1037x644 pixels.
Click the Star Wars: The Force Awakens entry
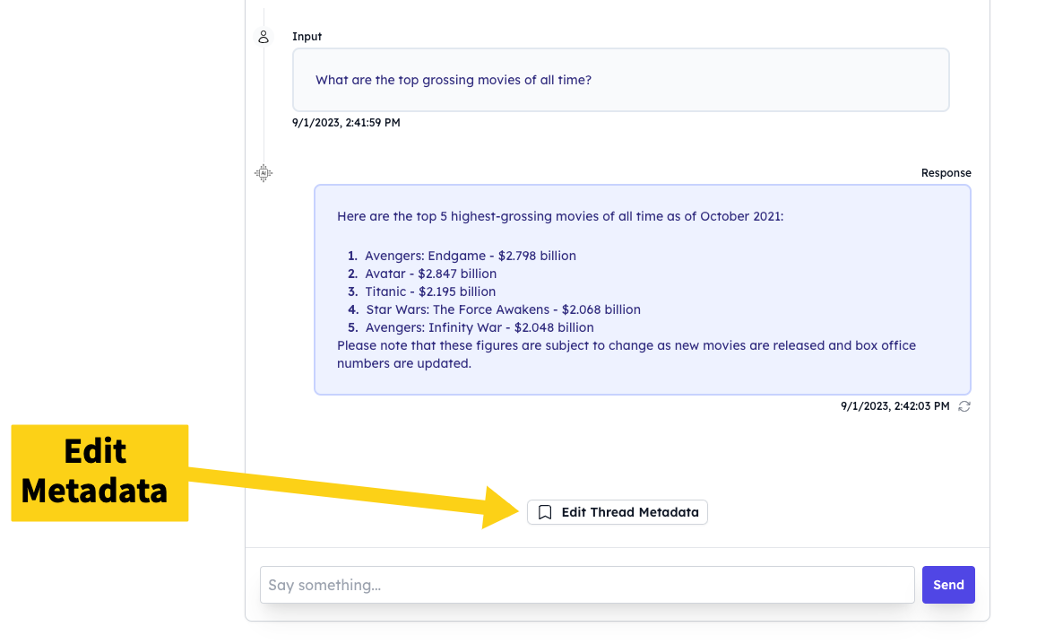(x=503, y=309)
